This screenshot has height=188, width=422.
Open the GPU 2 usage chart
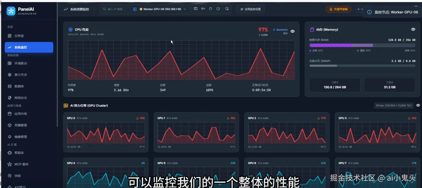pyautogui.click(x=287, y=133)
